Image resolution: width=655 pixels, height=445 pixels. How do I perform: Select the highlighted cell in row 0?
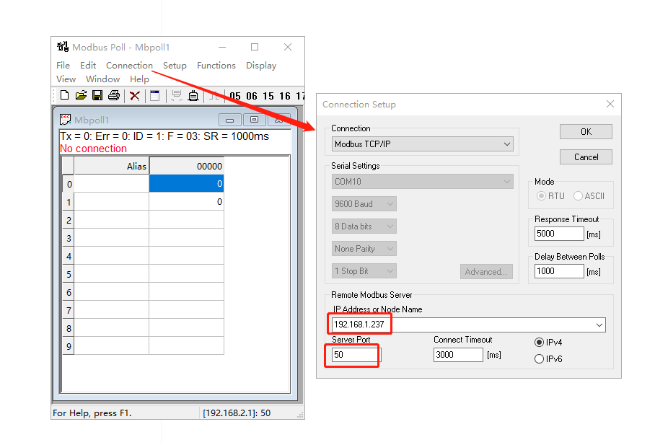pos(186,184)
